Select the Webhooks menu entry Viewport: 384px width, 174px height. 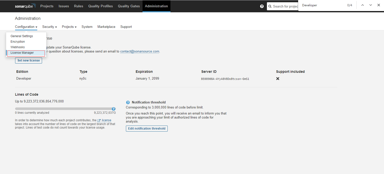click(18, 47)
